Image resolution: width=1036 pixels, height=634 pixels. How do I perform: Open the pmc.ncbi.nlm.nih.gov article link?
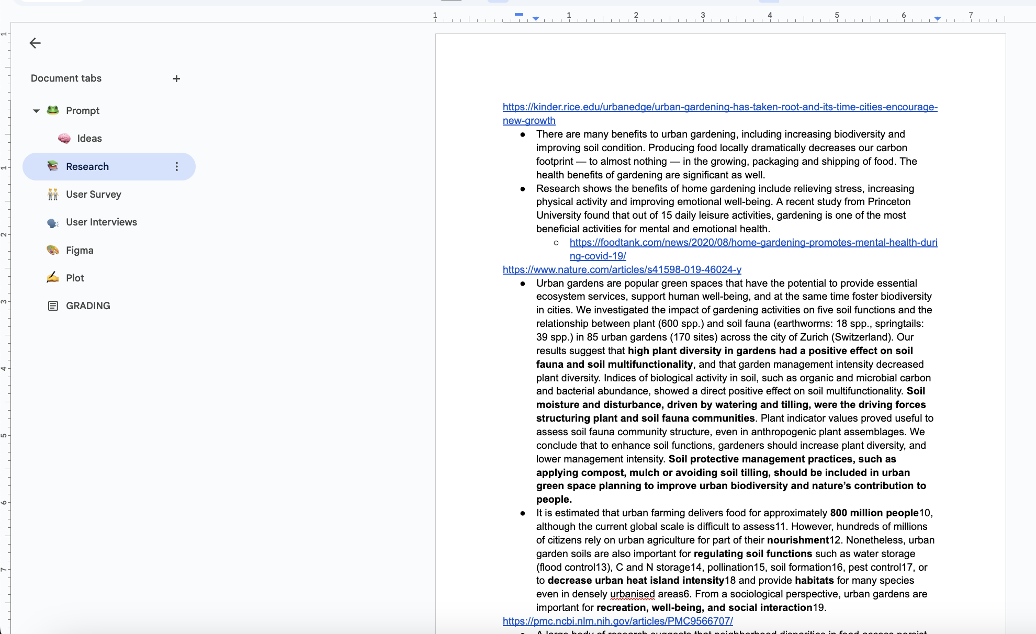click(617, 621)
